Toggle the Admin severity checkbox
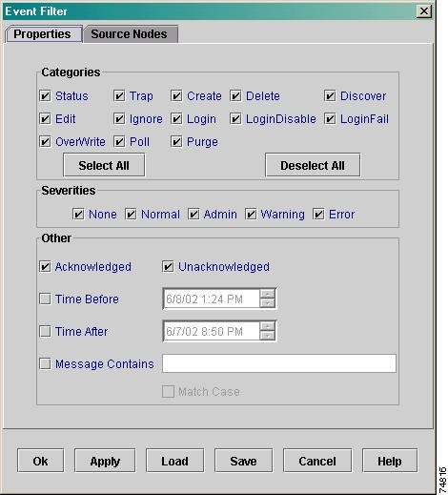 193,215
